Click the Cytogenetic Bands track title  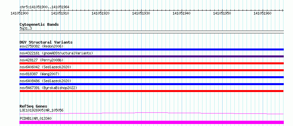[39, 24]
